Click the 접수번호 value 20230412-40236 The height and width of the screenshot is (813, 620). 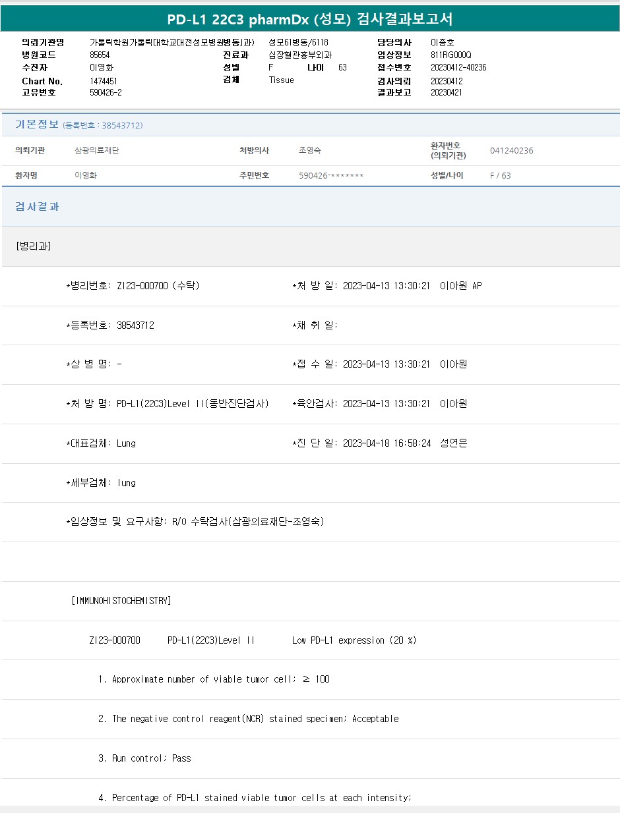[x=458, y=67]
